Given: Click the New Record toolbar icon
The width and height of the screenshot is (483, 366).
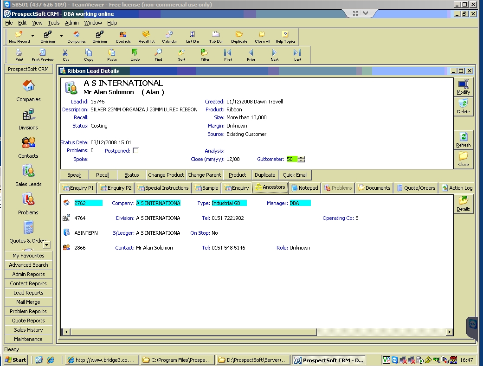Looking at the screenshot, I should click(x=19, y=37).
